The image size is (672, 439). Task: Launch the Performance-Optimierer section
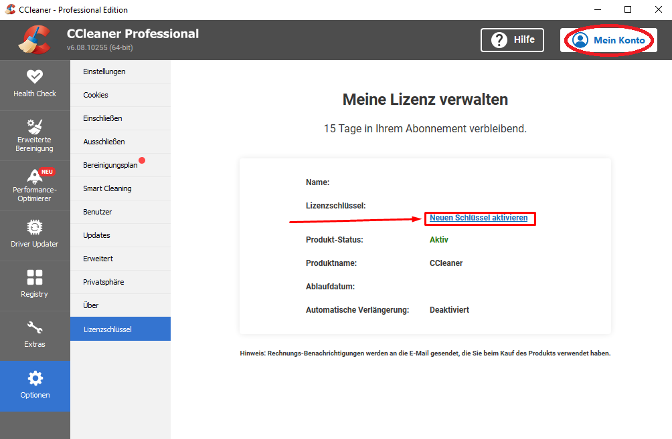(35, 186)
